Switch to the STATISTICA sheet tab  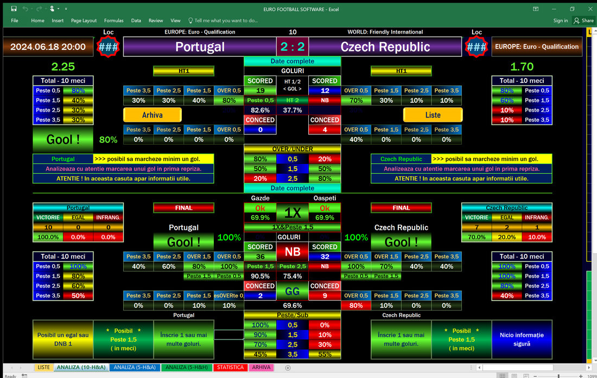tap(230, 368)
